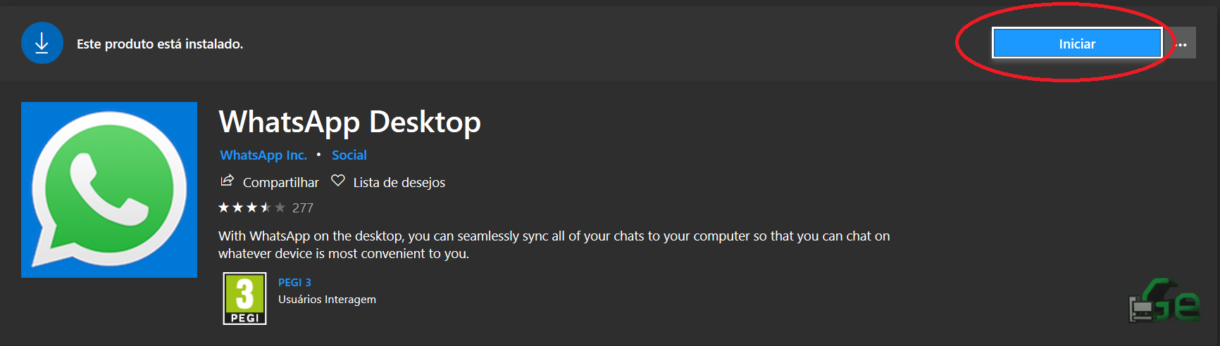Open the WhatsApp Inc. publisher link

tap(263, 155)
